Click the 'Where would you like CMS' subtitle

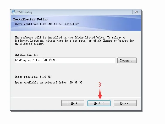(47, 24)
